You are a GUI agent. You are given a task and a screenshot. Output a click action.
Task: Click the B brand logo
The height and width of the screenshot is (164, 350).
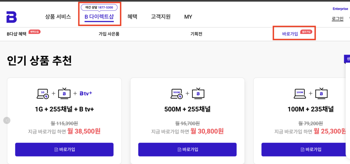point(11,17)
